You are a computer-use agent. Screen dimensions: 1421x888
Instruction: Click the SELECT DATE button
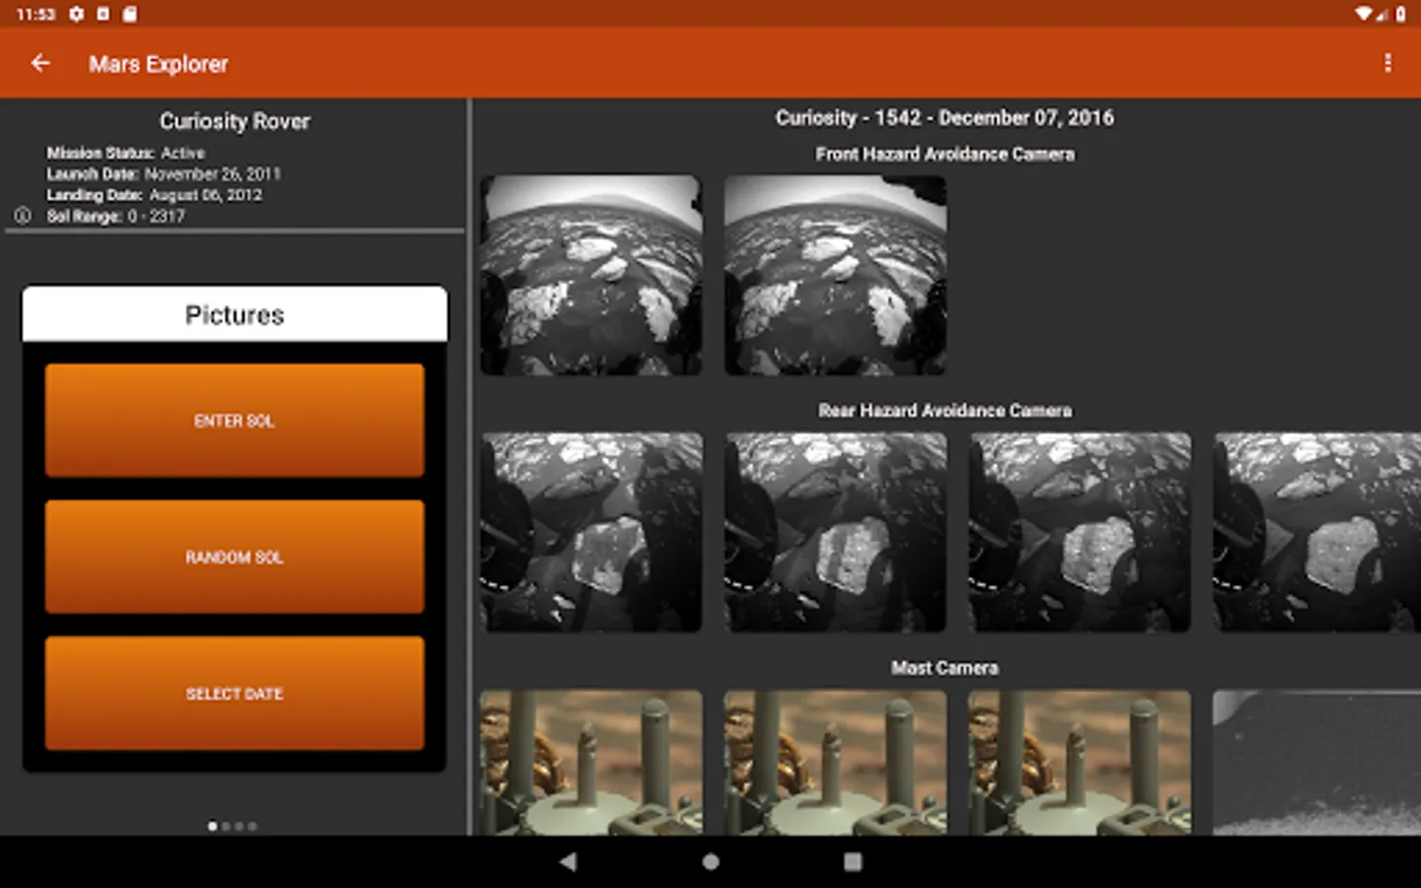[x=235, y=693]
